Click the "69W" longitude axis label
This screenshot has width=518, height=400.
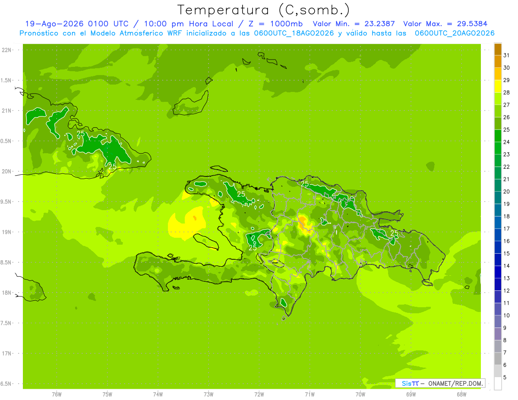point(411,394)
